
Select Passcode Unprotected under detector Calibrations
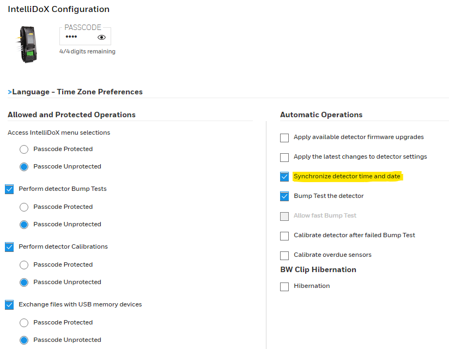24,282
